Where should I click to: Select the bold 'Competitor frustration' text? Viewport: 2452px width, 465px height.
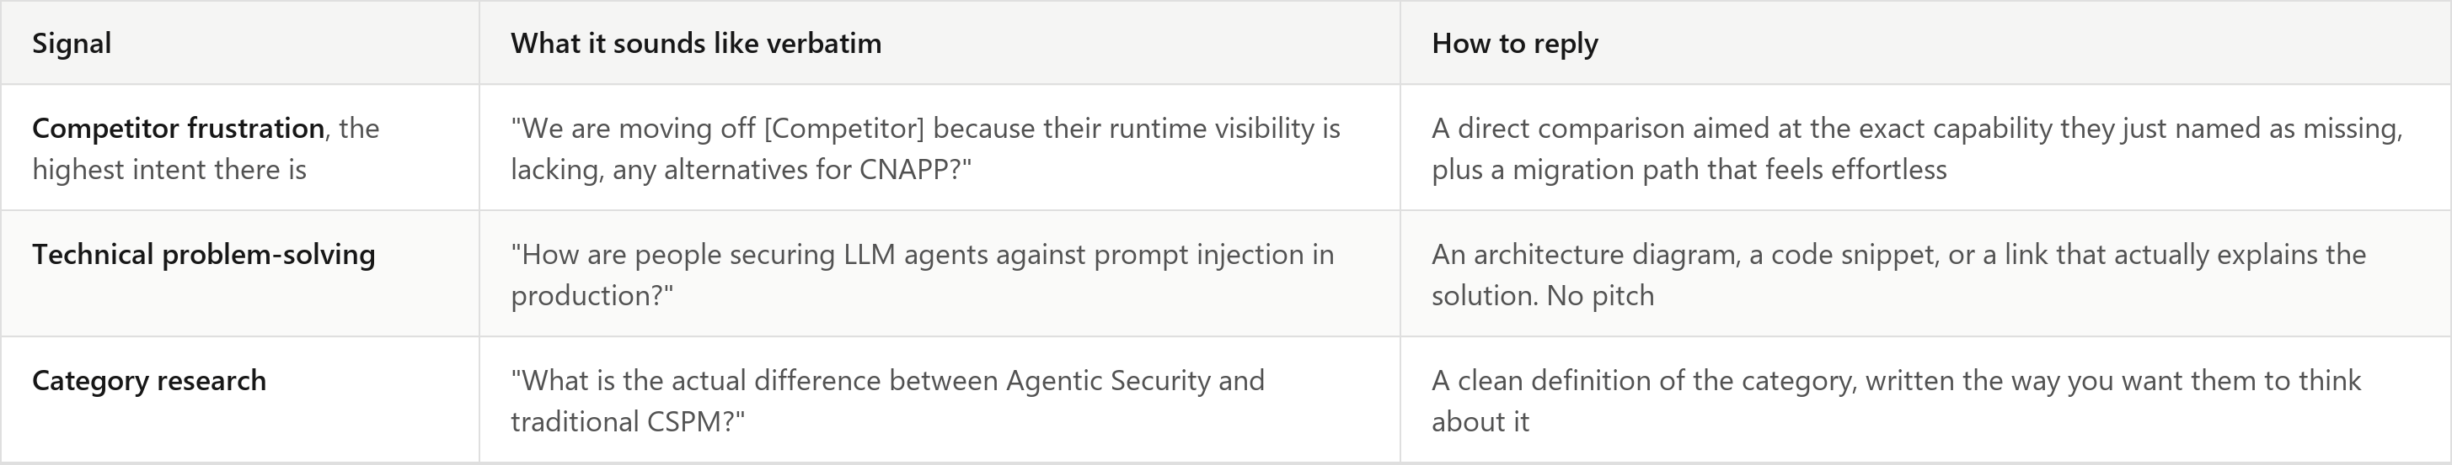[178, 128]
